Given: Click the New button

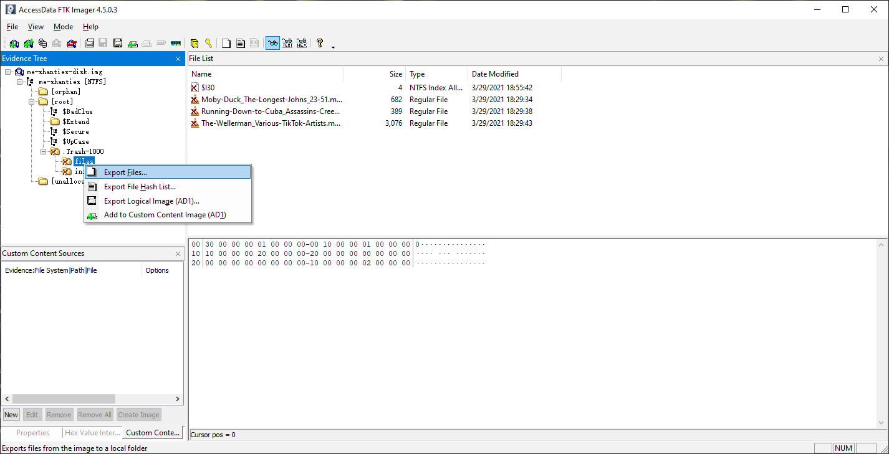Looking at the screenshot, I should pos(11,415).
